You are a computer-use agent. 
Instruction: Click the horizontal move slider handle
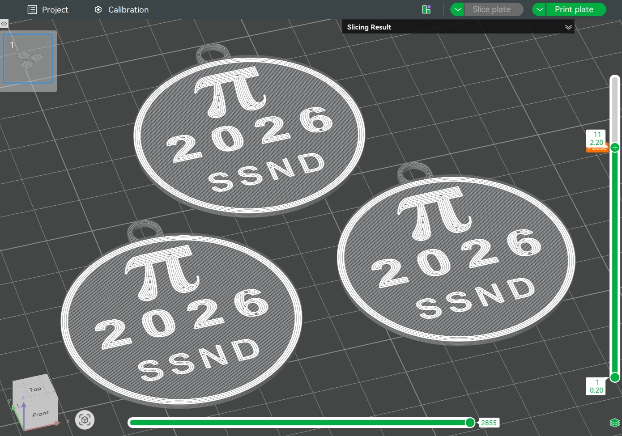(470, 423)
